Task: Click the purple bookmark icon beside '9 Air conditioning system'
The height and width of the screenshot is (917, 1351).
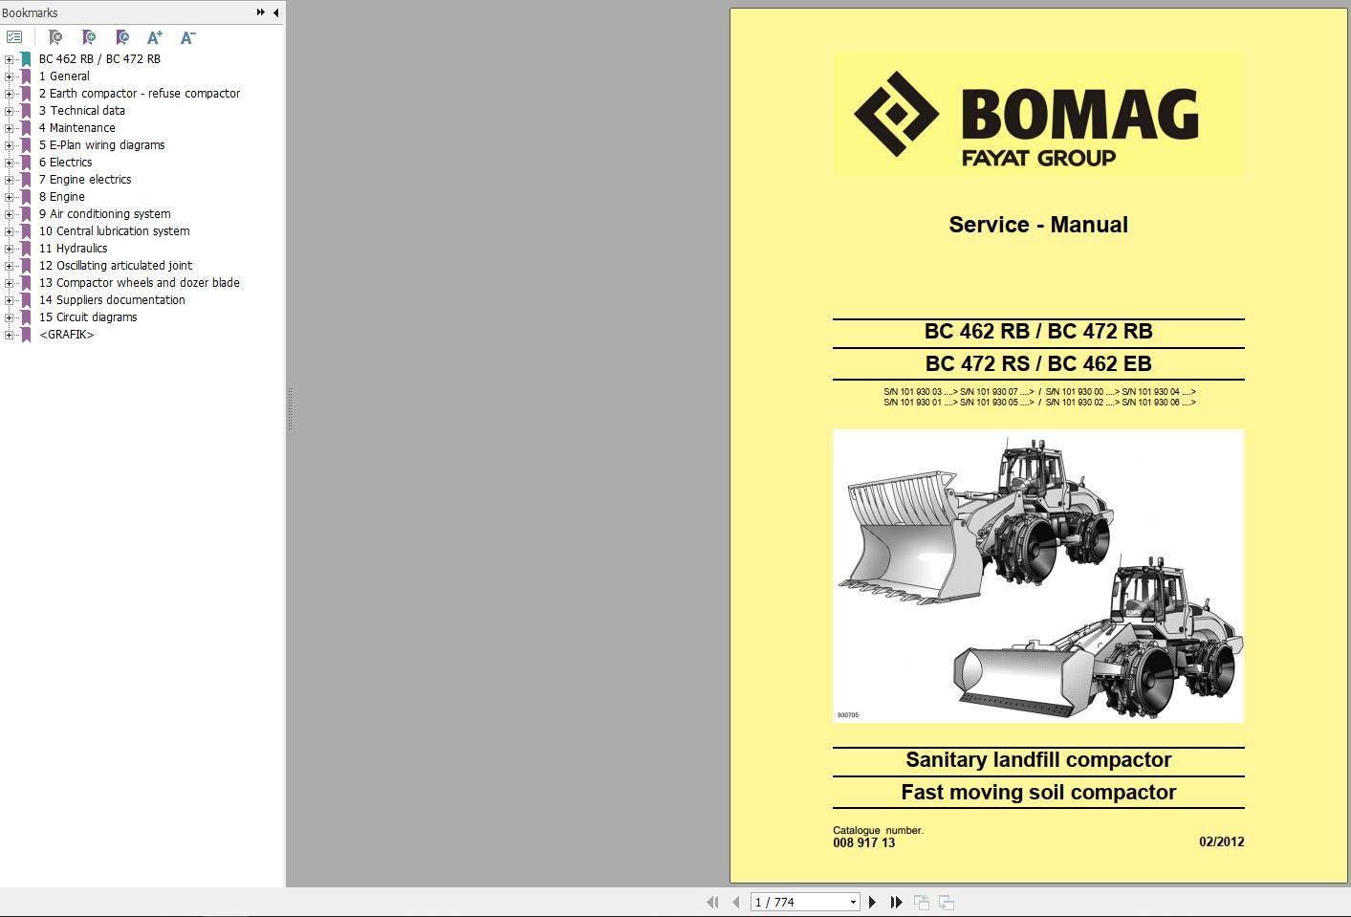Action: [x=26, y=214]
